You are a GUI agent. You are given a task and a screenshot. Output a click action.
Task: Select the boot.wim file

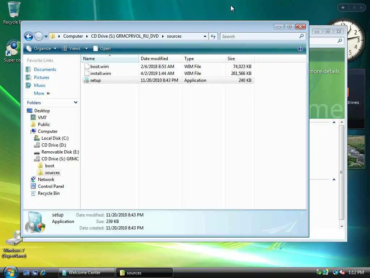168,67
